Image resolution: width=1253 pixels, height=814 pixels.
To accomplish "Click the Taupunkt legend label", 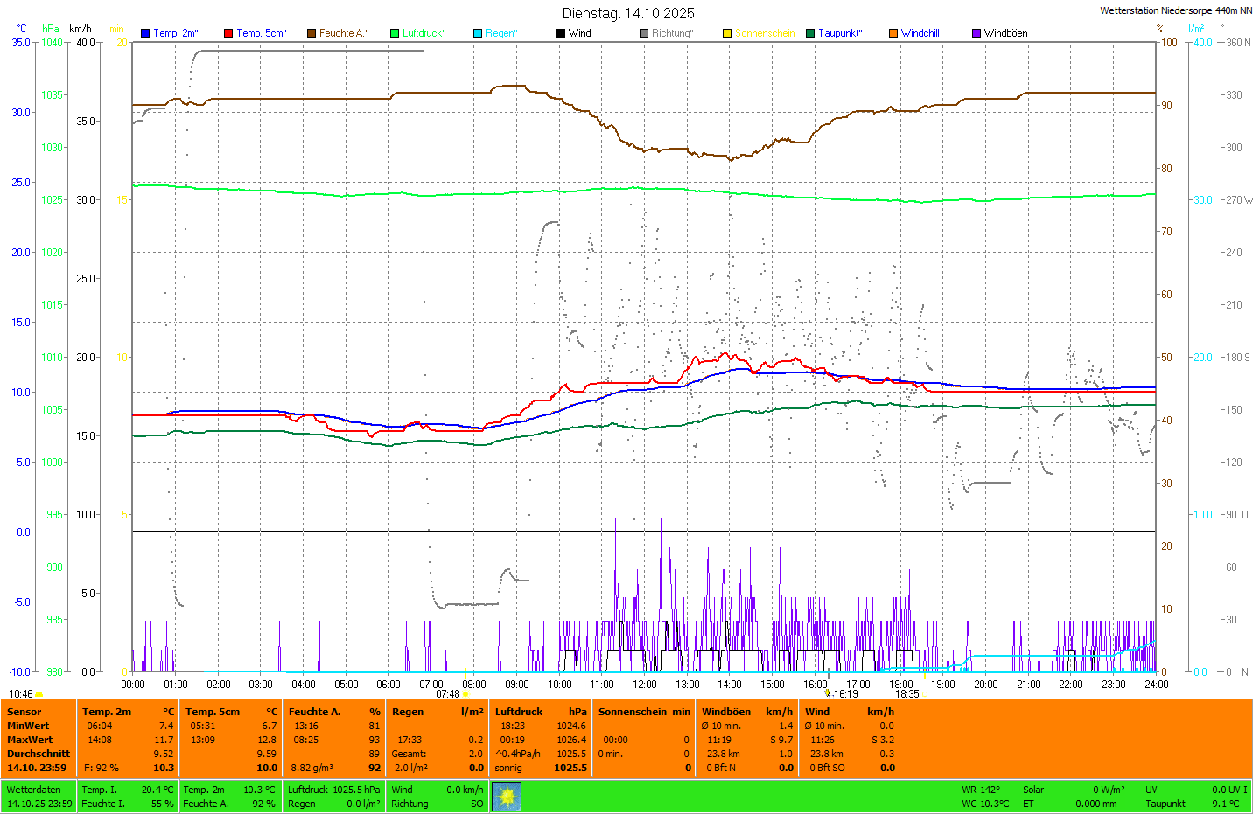I will click(x=840, y=33).
